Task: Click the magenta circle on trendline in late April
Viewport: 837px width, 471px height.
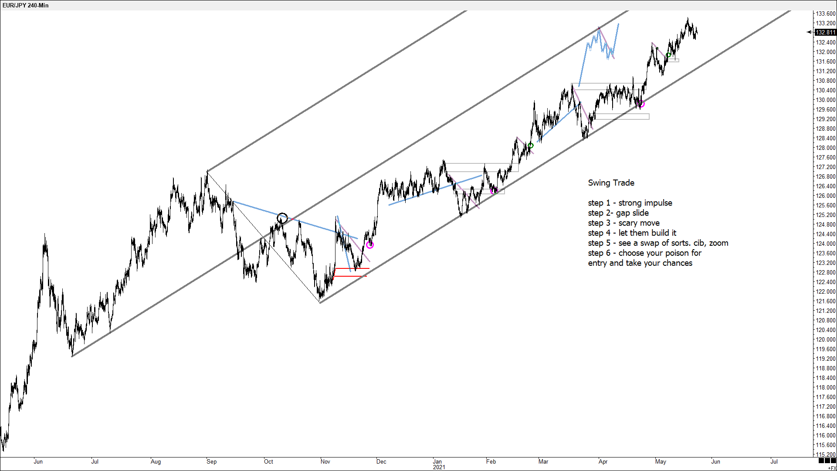Action: 641,104
